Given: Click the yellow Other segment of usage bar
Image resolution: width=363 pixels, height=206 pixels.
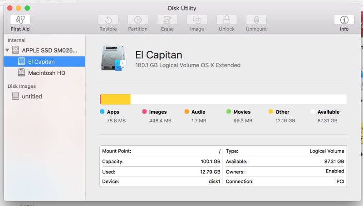Looking at the screenshot, I should tap(116, 99).
